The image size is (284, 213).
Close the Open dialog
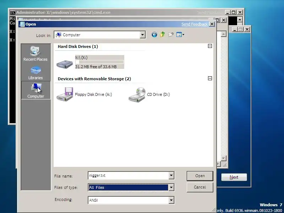coord(212,24)
